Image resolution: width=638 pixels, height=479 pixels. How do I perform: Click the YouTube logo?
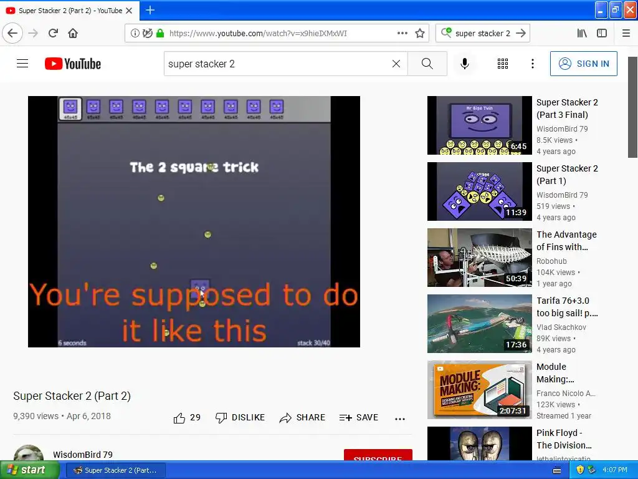tap(73, 64)
